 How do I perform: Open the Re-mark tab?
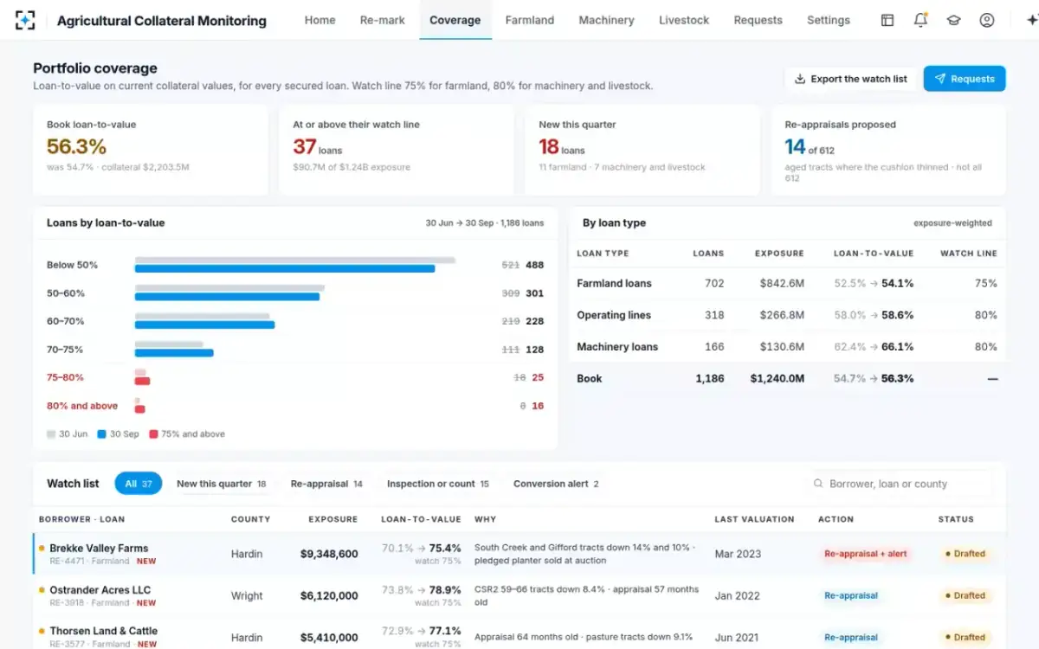[382, 20]
